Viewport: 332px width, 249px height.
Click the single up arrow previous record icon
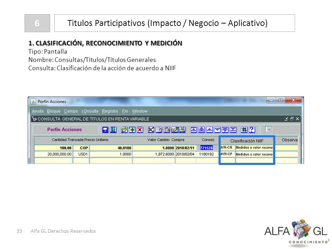pos(210,130)
